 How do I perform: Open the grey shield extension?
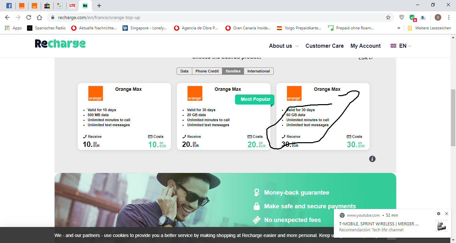click(x=402, y=17)
